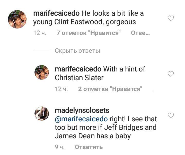The image size is (185, 155).
Task: View the 7 отметок "Нравится" likes list
Action: point(89,33)
